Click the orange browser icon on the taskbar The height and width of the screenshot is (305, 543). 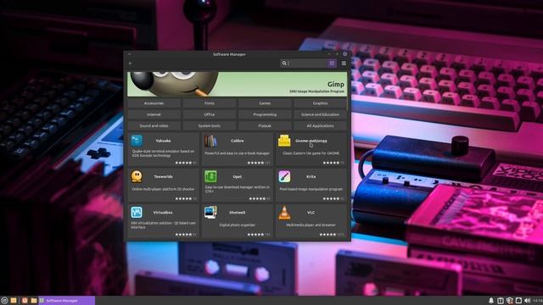[x=25, y=301]
